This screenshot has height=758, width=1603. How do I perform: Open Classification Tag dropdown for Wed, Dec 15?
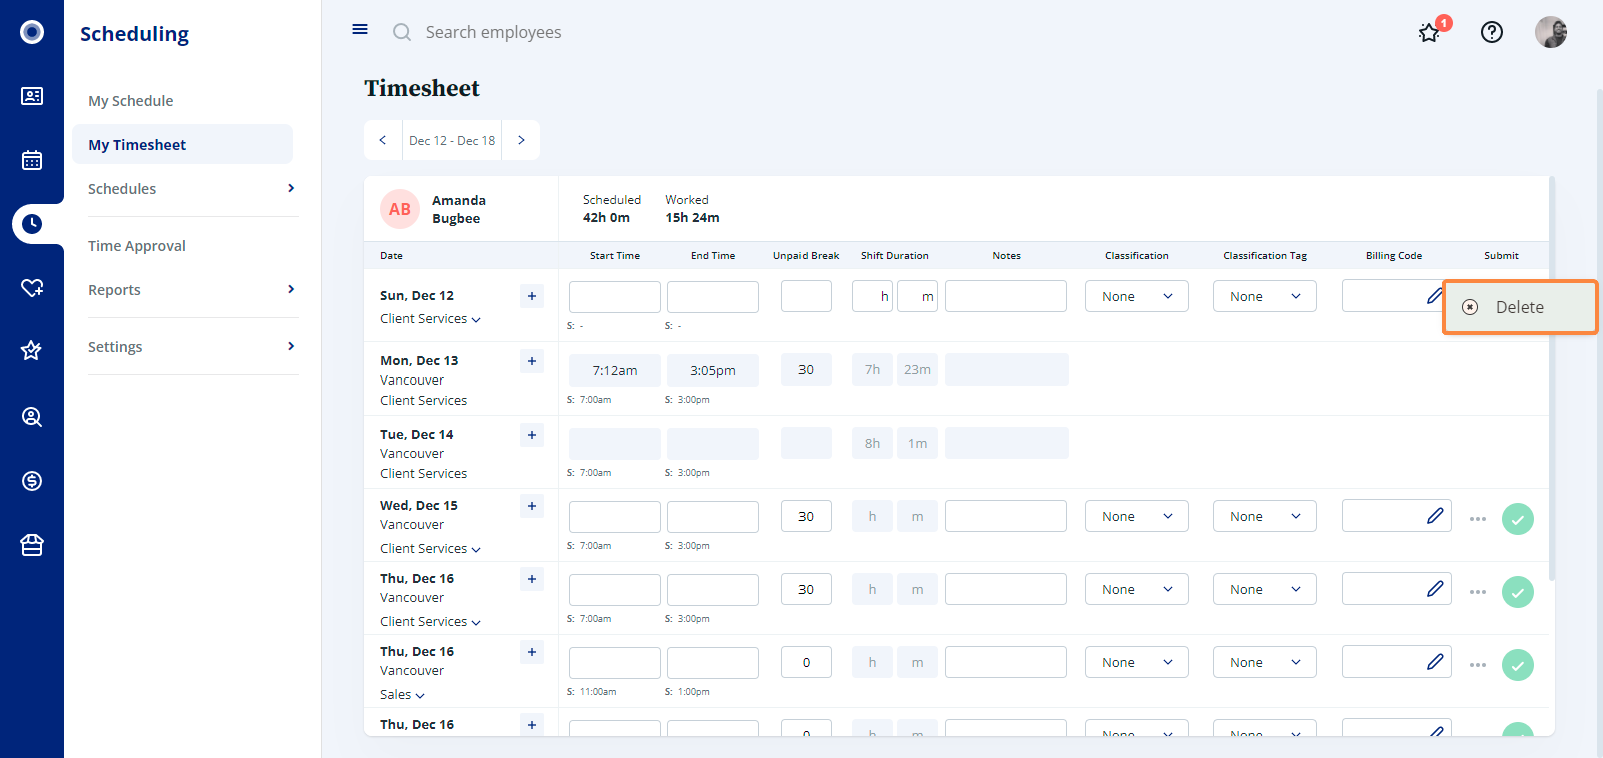(1264, 516)
